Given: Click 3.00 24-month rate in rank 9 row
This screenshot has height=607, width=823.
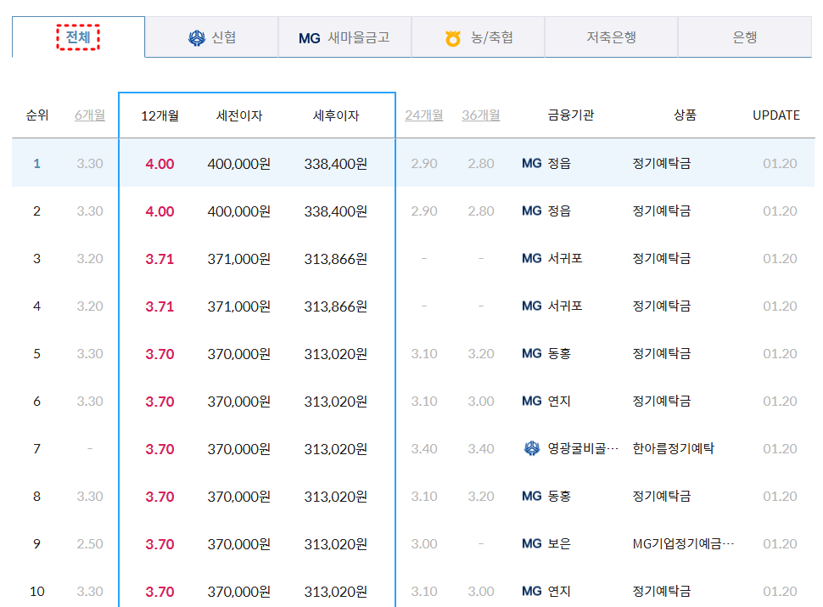Looking at the screenshot, I should click(424, 544).
